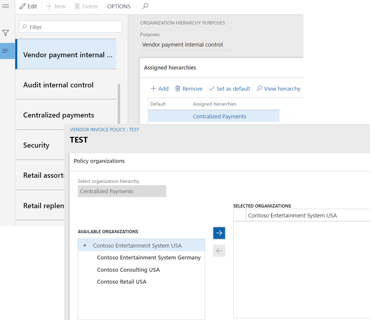Screen dimensions: 371x320
Task: Set hierarchy as default
Action: click(x=229, y=89)
